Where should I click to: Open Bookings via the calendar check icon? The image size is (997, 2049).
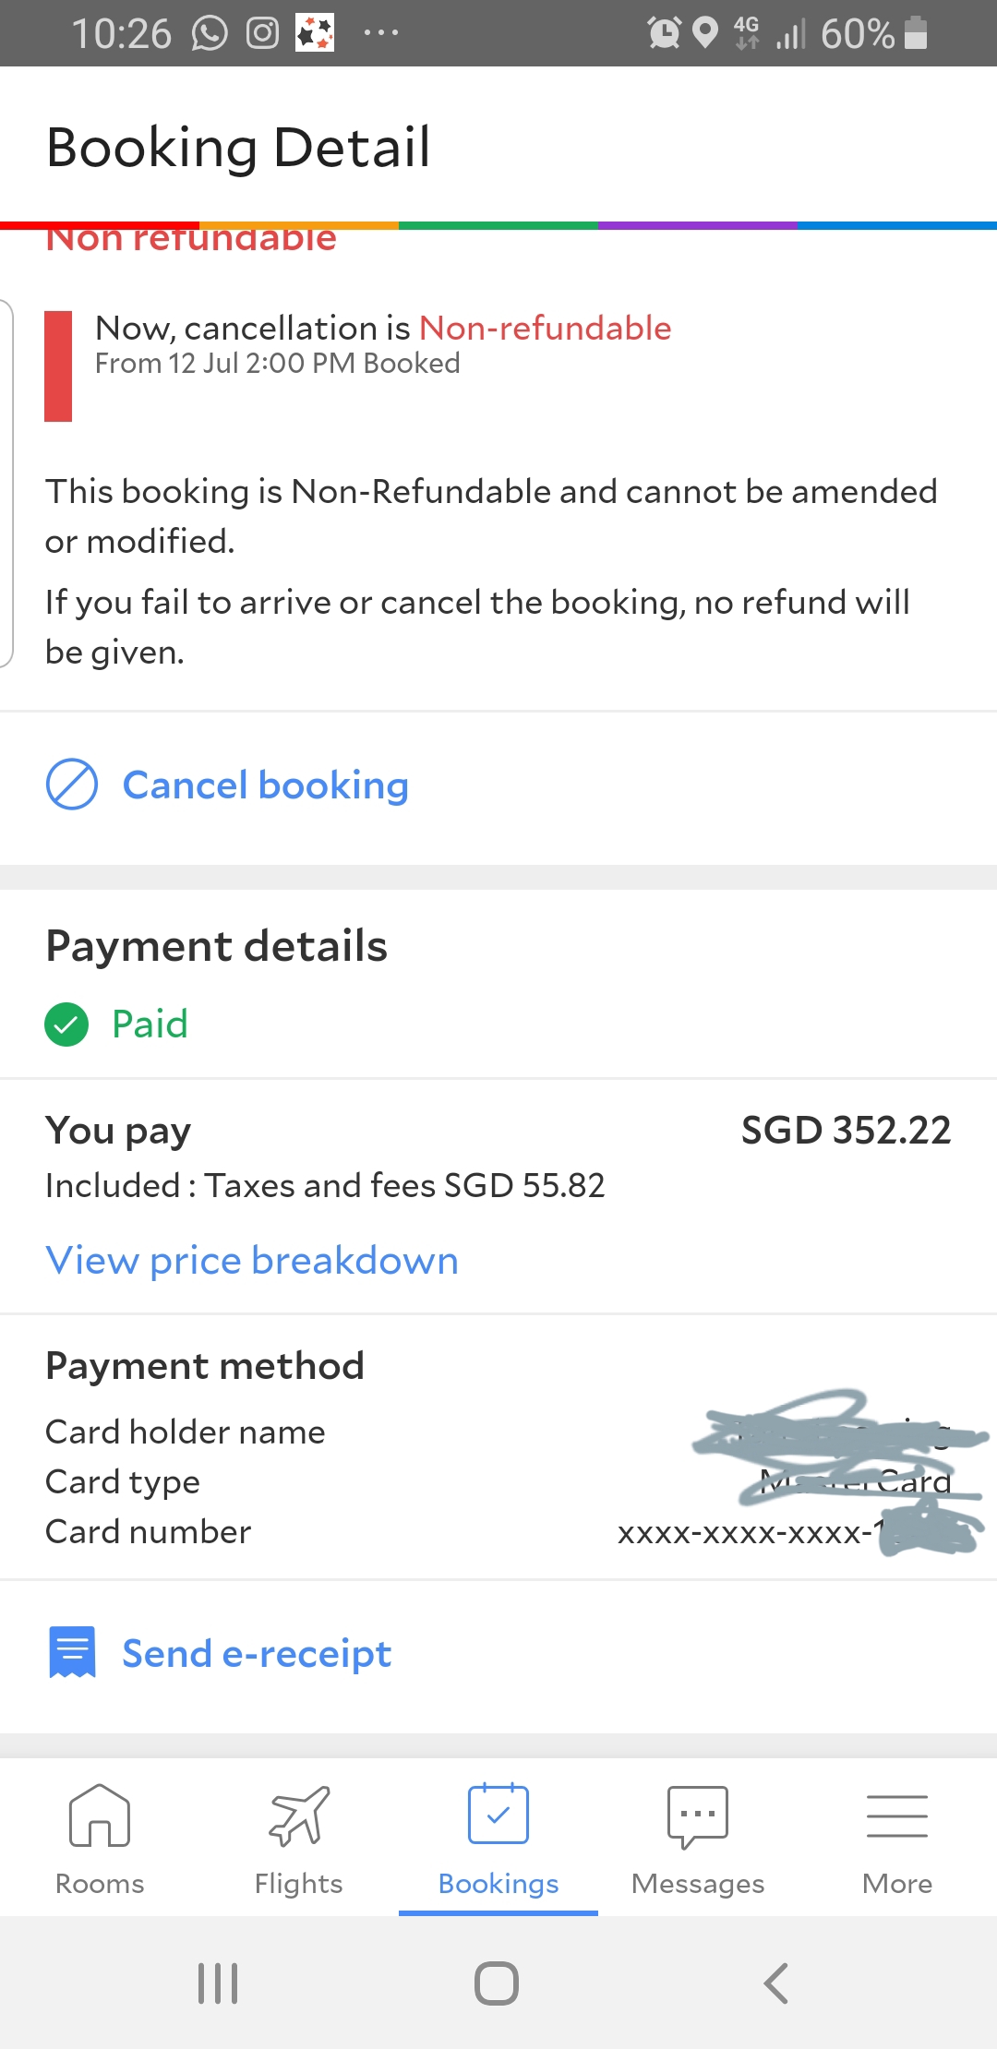tap(498, 1815)
